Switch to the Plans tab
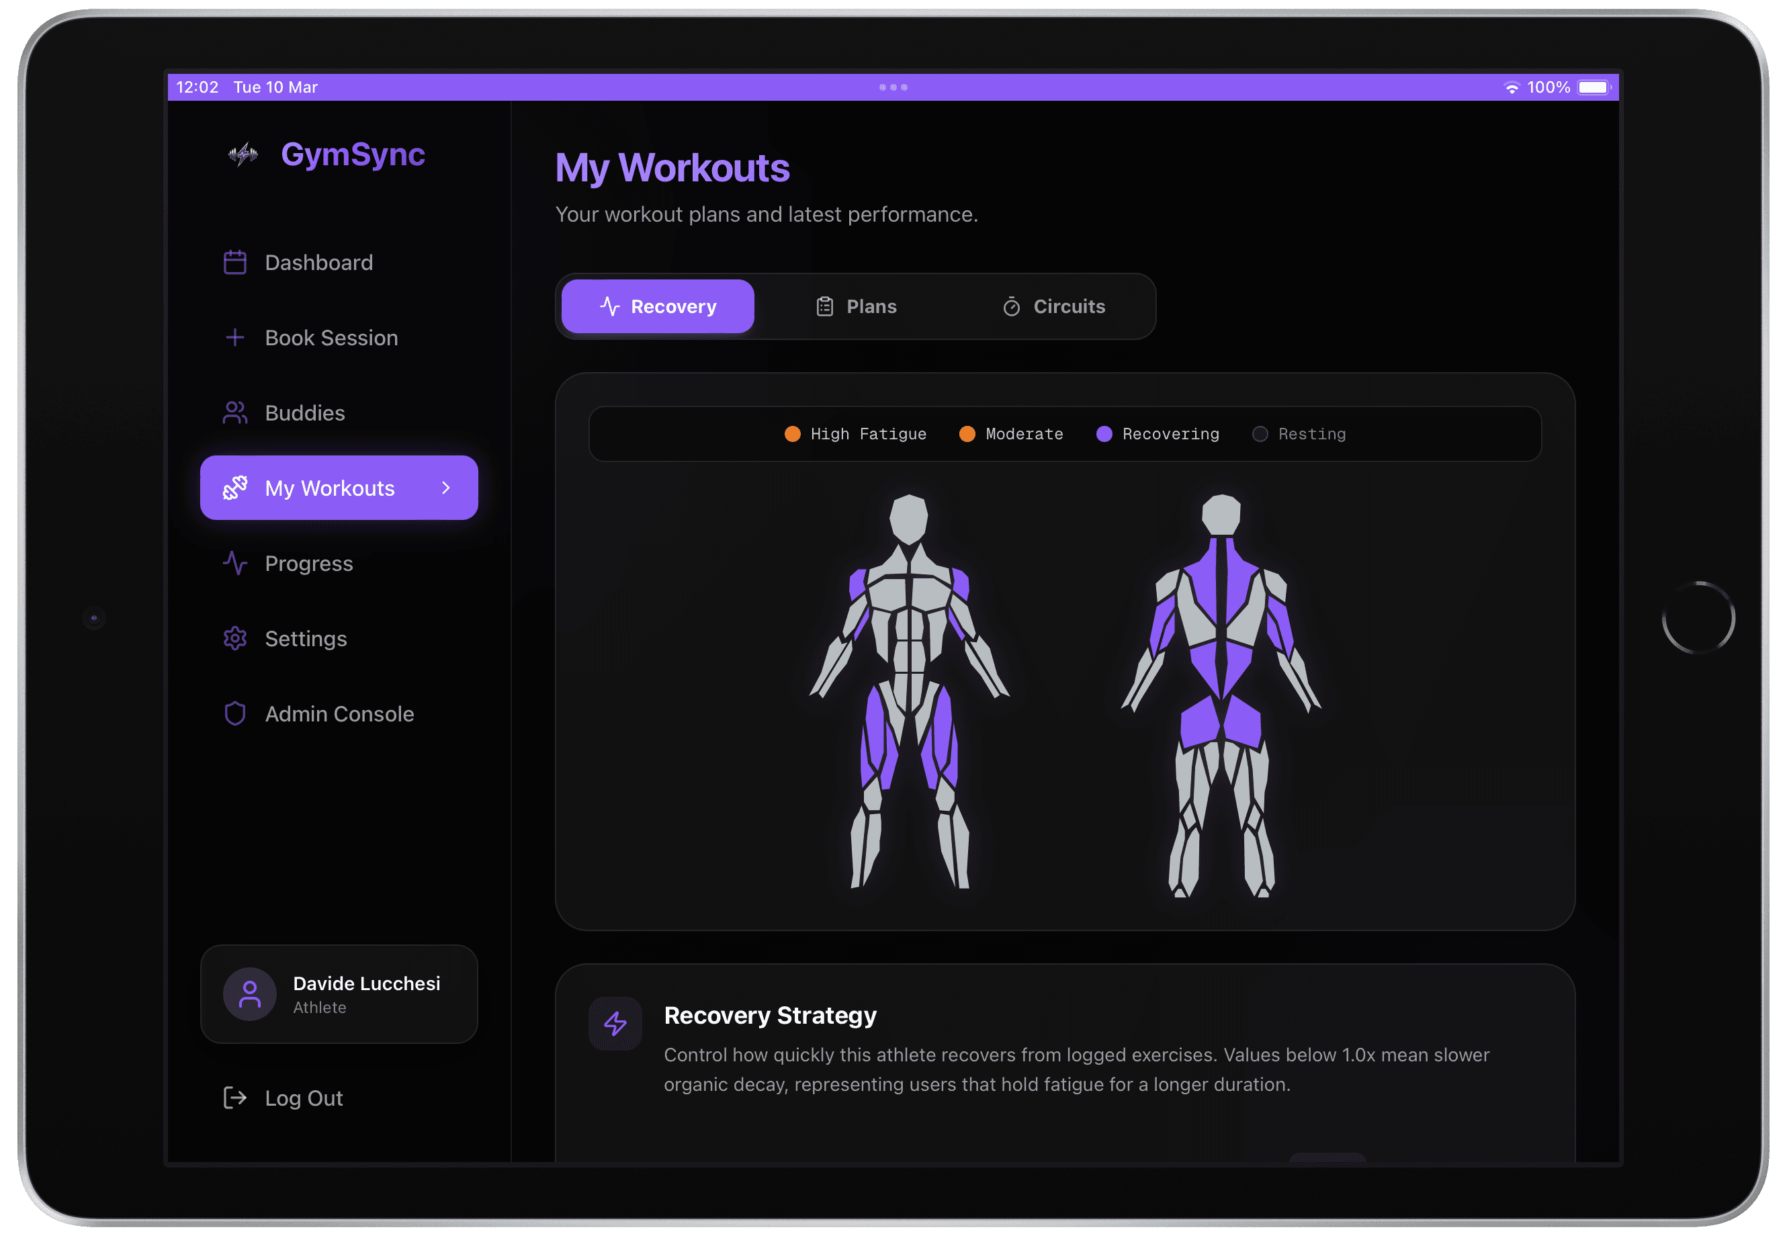 click(856, 307)
